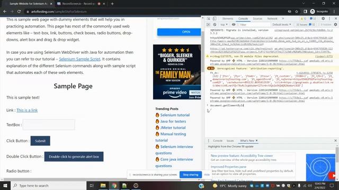Image resolution: width=339 pixels, height=190 pixels.
Task: Open DevTools settings gear in top bar
Action: [323, 19]
